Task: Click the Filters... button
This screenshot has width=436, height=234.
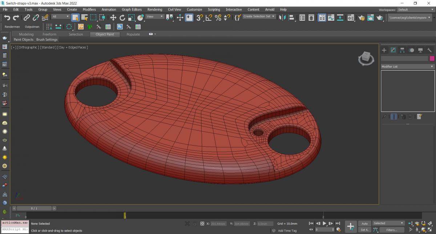Action: (391, 230)
